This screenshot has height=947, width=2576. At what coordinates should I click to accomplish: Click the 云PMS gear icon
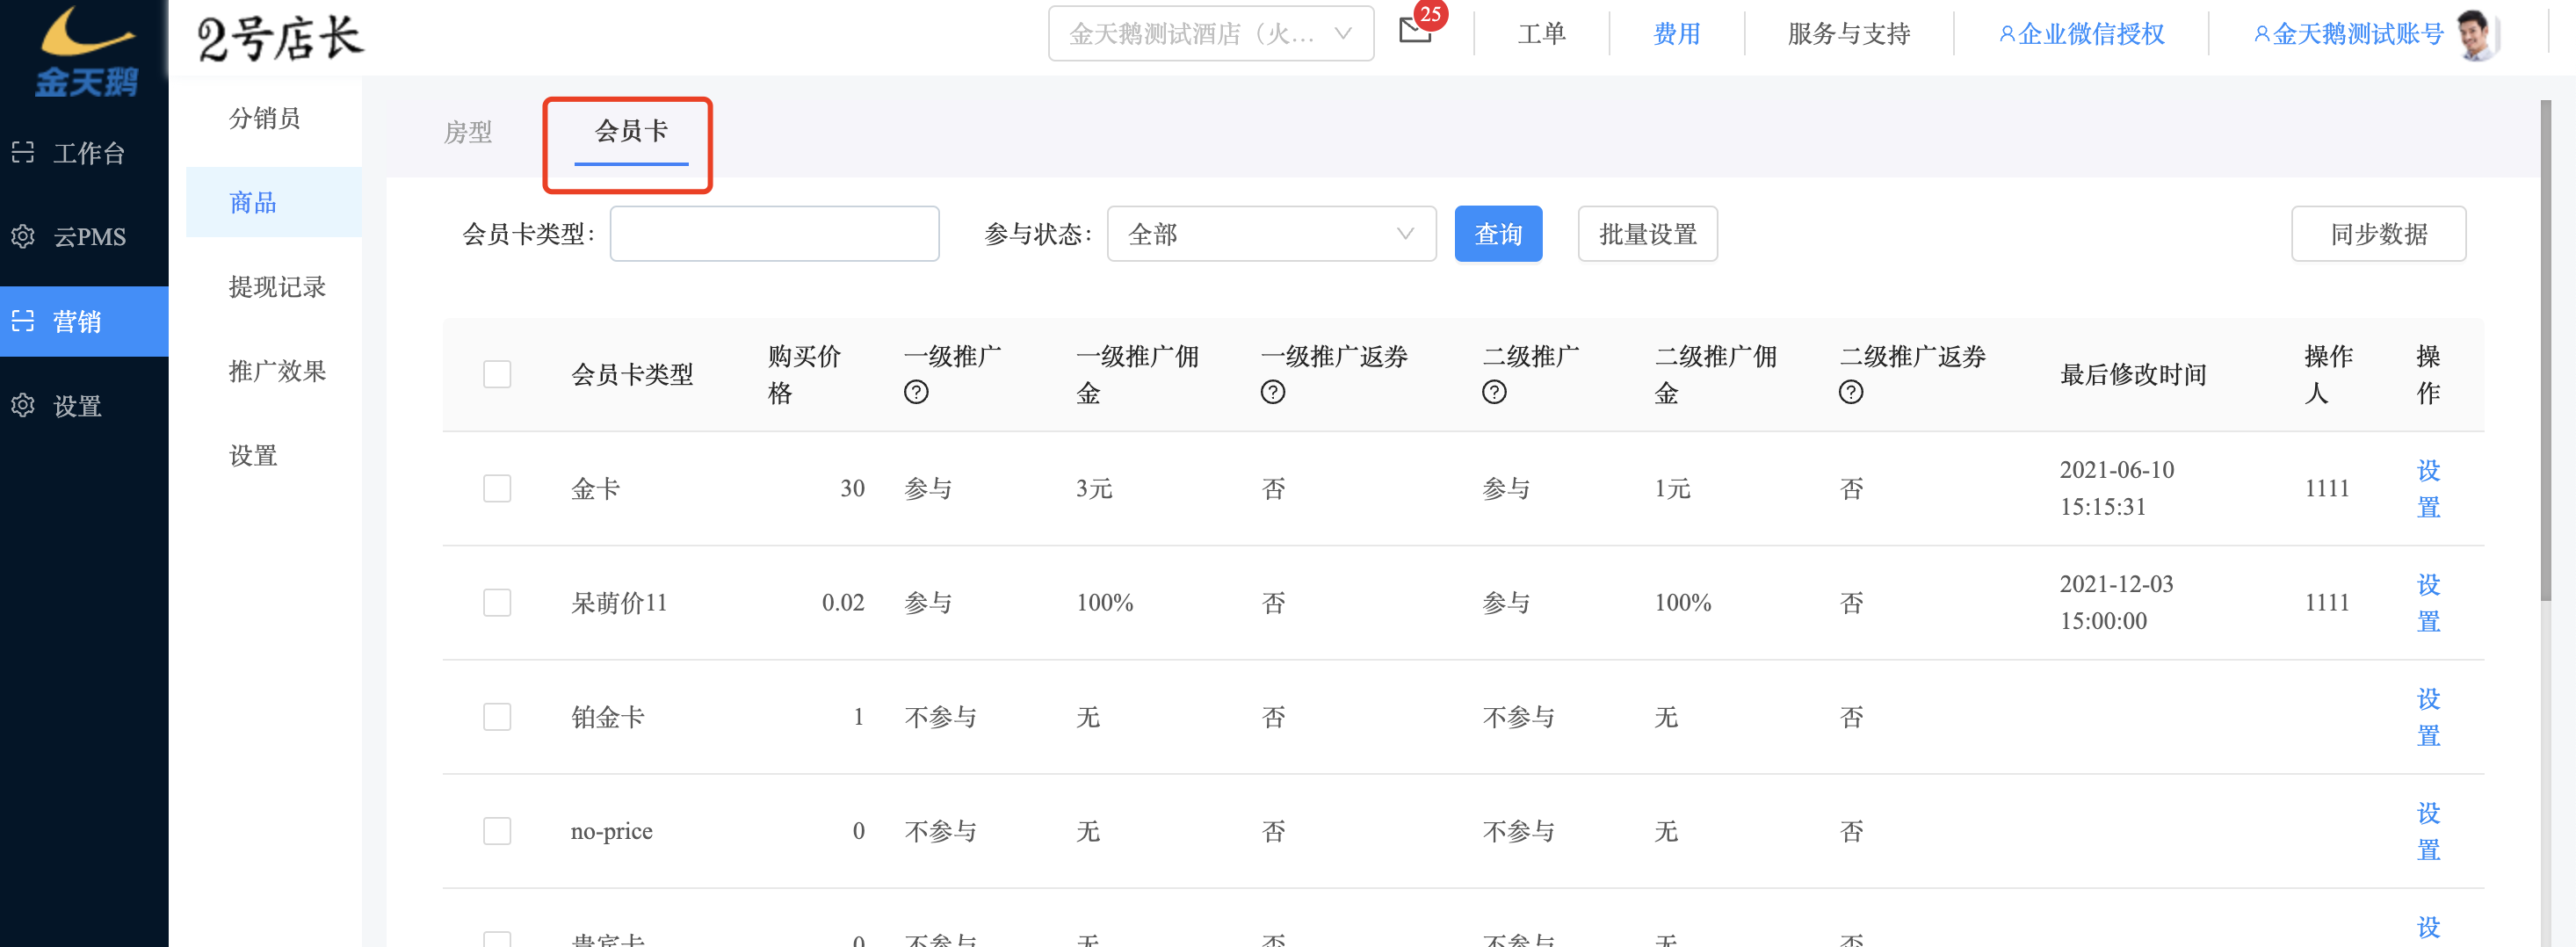pos(22,237)
